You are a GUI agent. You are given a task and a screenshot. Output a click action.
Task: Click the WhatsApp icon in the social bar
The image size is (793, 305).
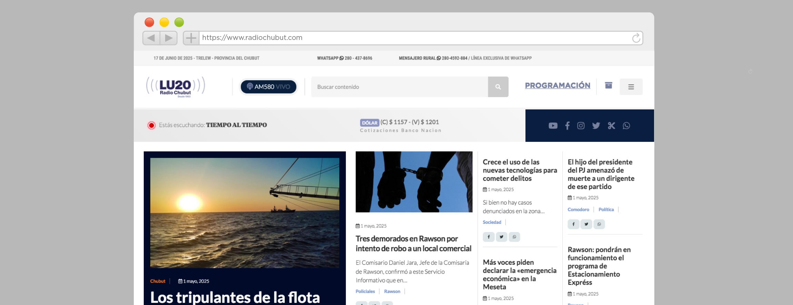pos(626,126)
